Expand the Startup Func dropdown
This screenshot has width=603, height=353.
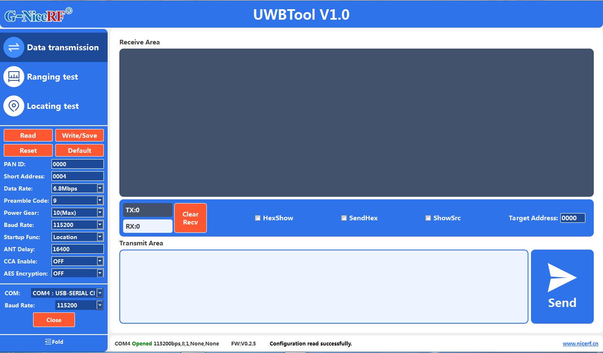tap(77, 237)
